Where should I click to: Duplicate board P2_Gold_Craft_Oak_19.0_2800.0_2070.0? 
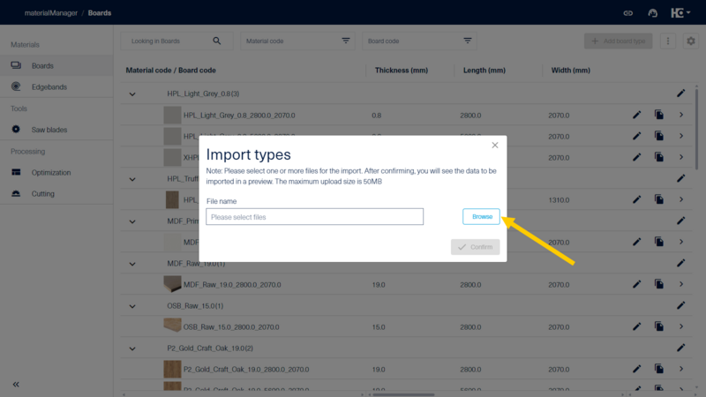coord(659,369)
